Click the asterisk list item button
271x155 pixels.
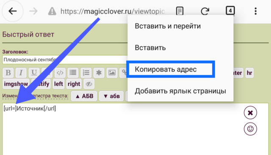99,73
